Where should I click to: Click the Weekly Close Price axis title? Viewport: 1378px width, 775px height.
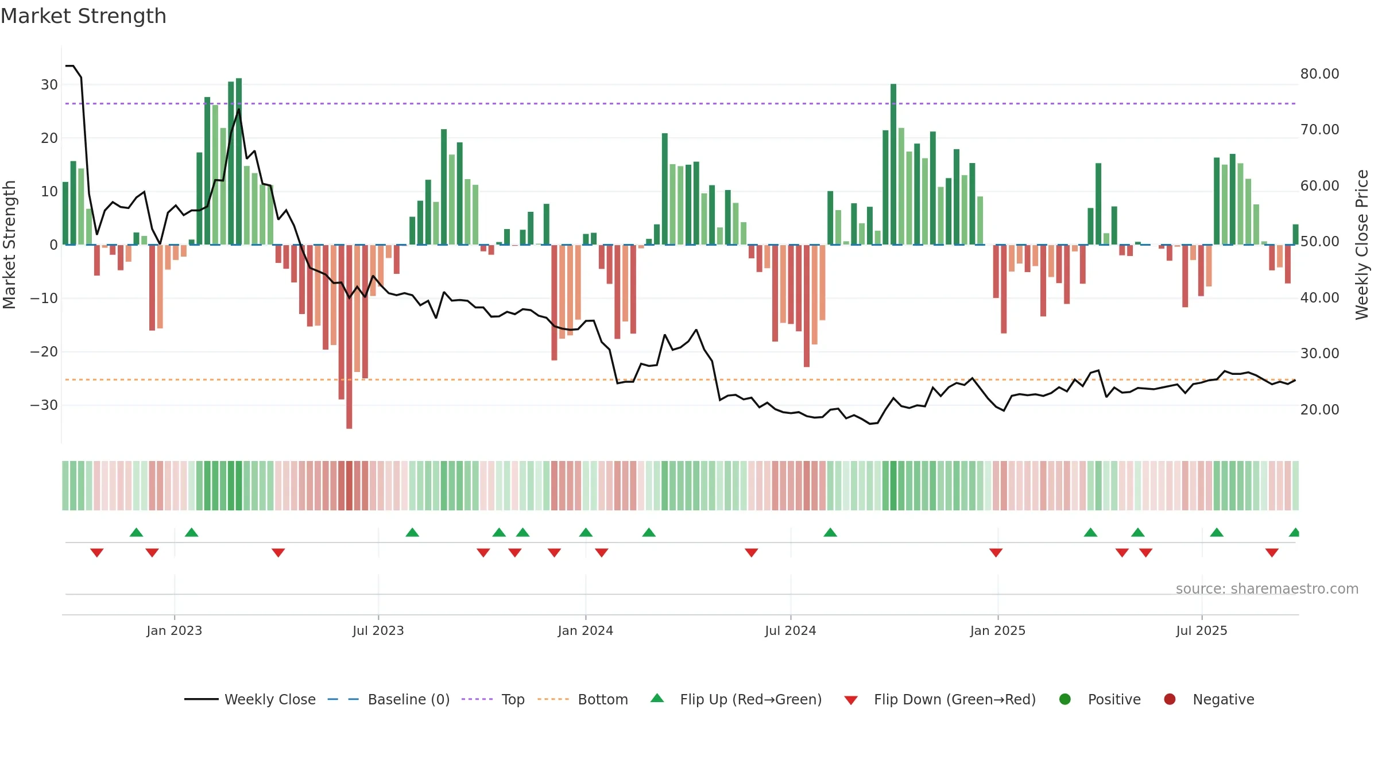[x=1362, y=245]
